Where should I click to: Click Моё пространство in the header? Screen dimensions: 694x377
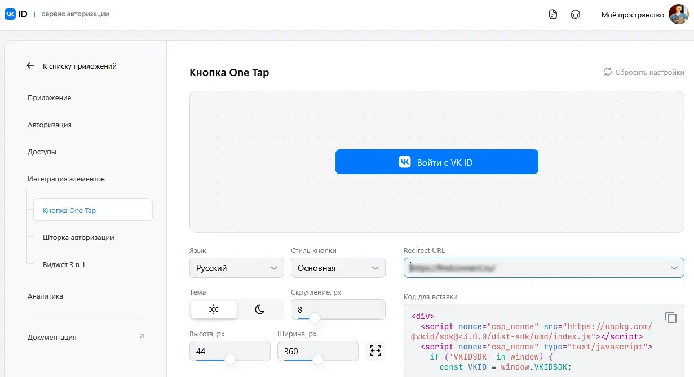pyautogui.click(x=633, y=15)
